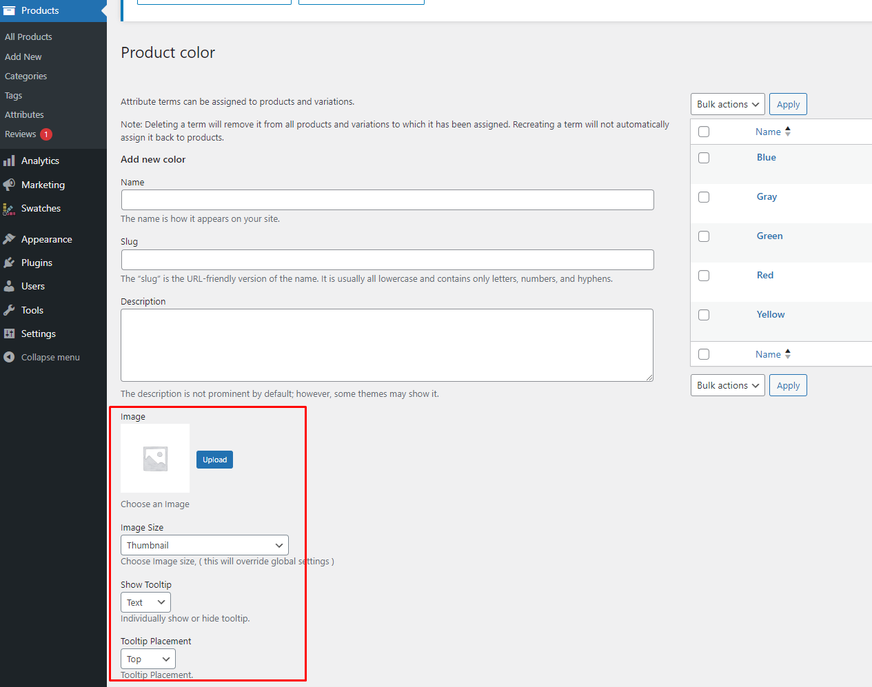The height and width of the screenshot is (687, 872).
Task: Click the image placeholder thumbnail
Action: pyautogui.click(x=155, y=458)
